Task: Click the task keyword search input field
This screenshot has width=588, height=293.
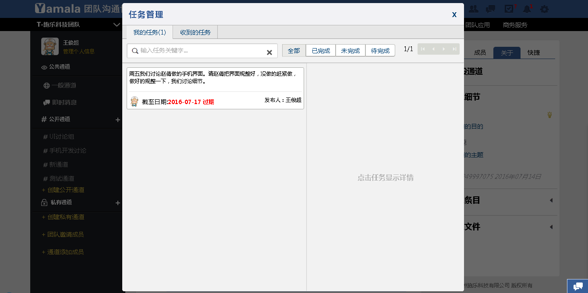Action: click(202, 51)
